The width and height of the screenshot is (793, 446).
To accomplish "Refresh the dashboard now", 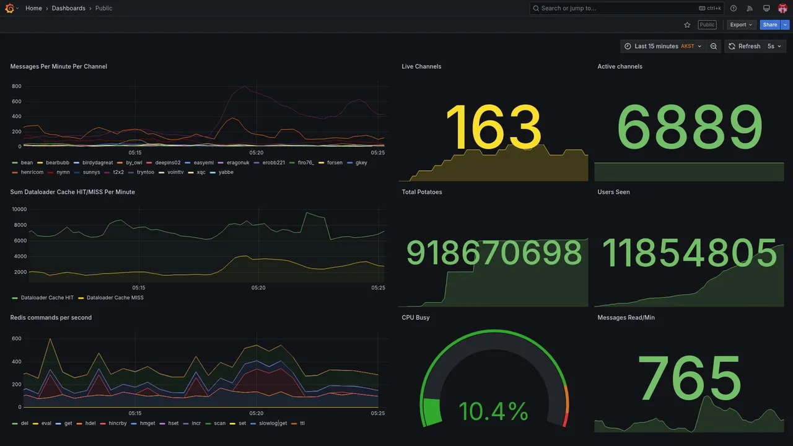I will (744, 46).
